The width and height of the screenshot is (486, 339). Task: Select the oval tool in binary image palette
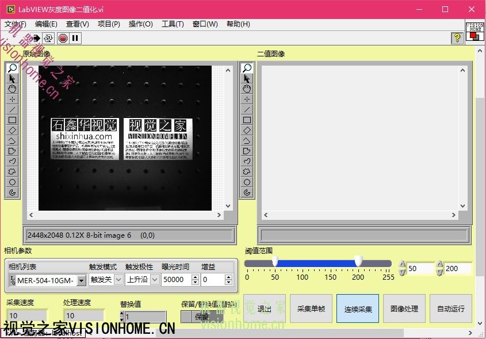point(247,182)
